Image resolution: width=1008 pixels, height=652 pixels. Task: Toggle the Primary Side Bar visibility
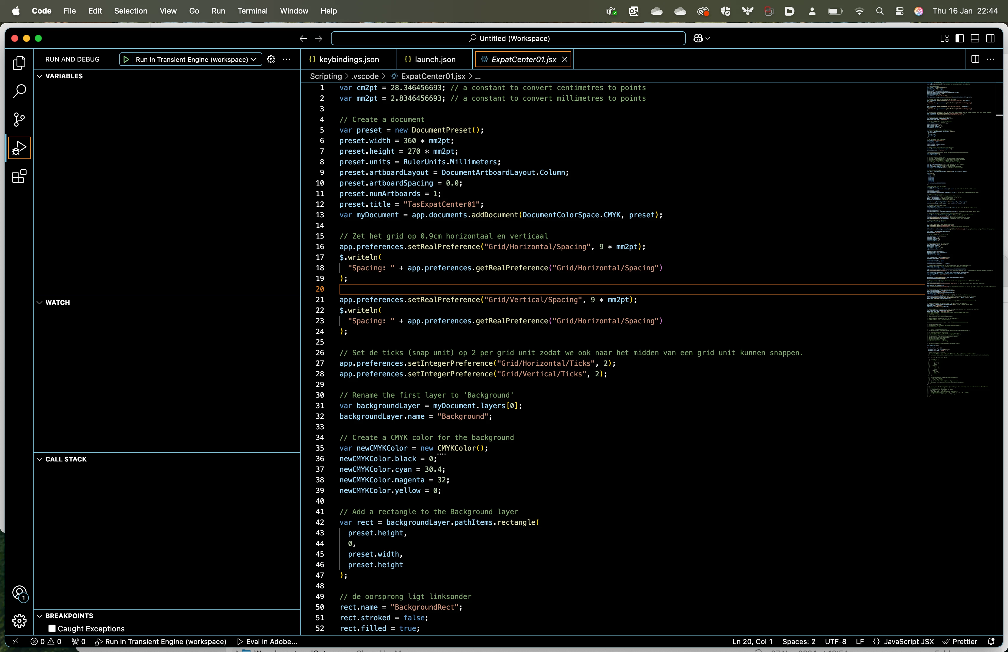(x=960, y=39)
